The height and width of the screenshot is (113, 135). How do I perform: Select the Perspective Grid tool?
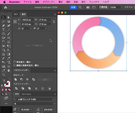pos(9,50)
